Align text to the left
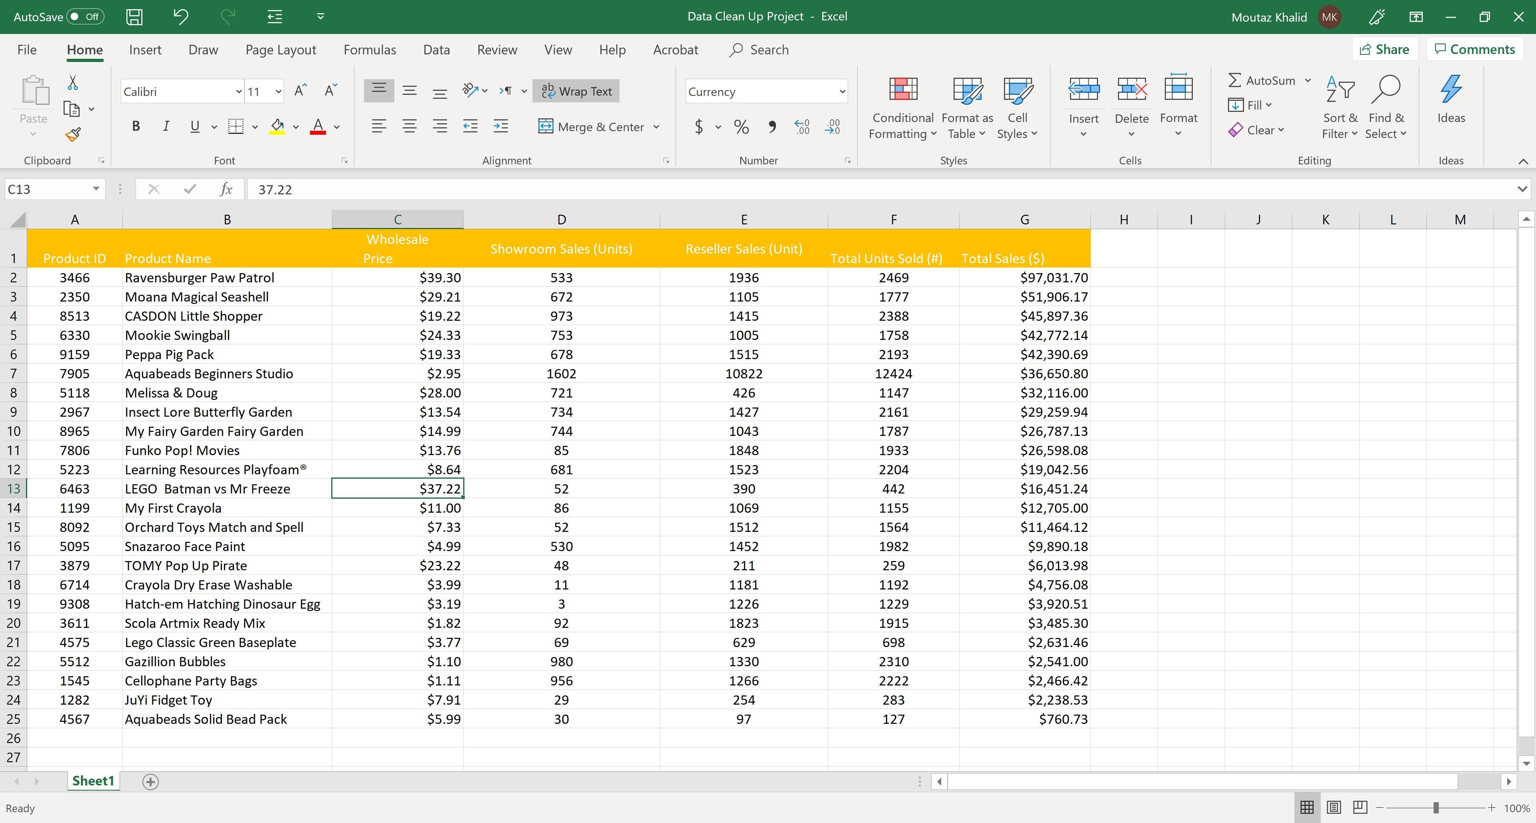This screenshot has width=1536, height=823. click(379, 126)
